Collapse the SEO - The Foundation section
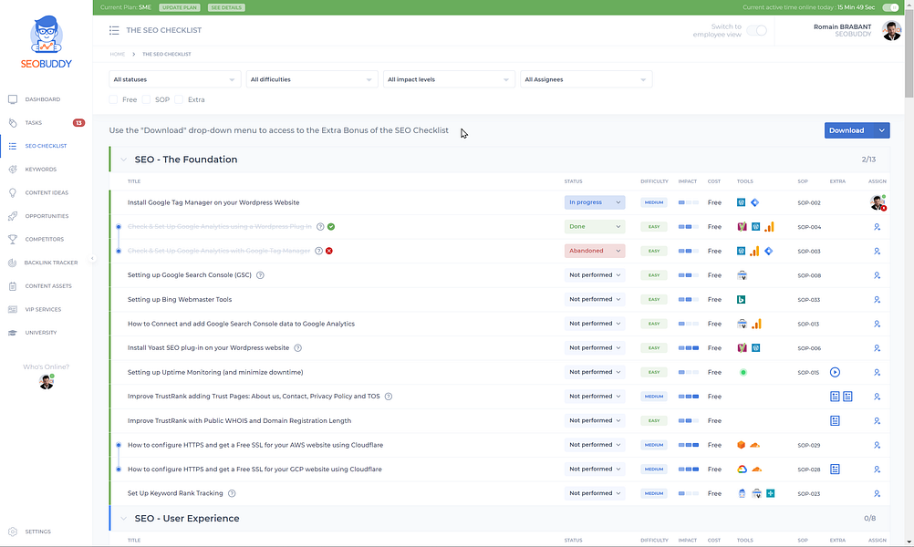Viewport: 914px width, 547px height. click(x=124, y=159)
